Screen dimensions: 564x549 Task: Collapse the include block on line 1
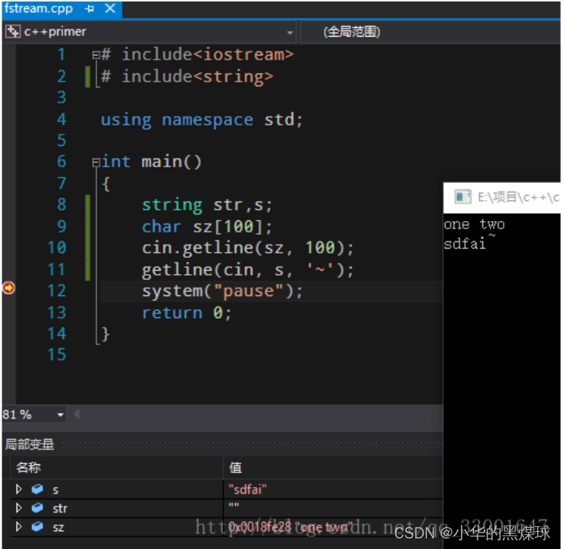point(95,55)
